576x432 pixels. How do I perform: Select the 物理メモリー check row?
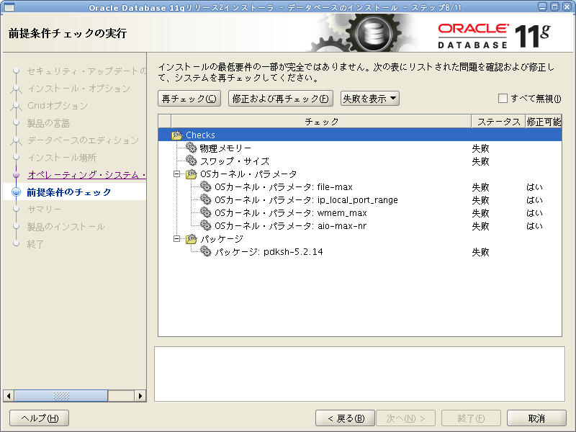click(x=360, y=148)
